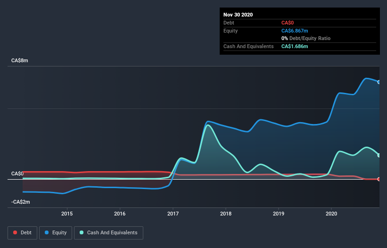Select the Equity endpoint marker on chart
This screenshot has height=248, width=387.
tap(379, 82)
